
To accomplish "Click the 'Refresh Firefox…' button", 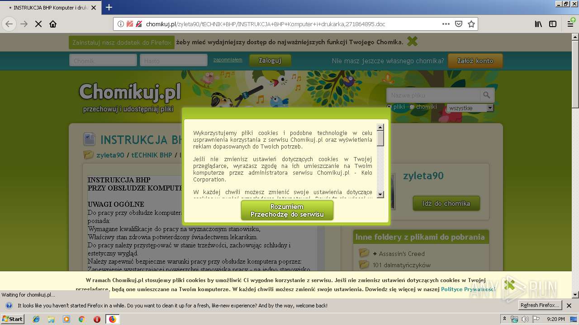I will coord(540,306).
